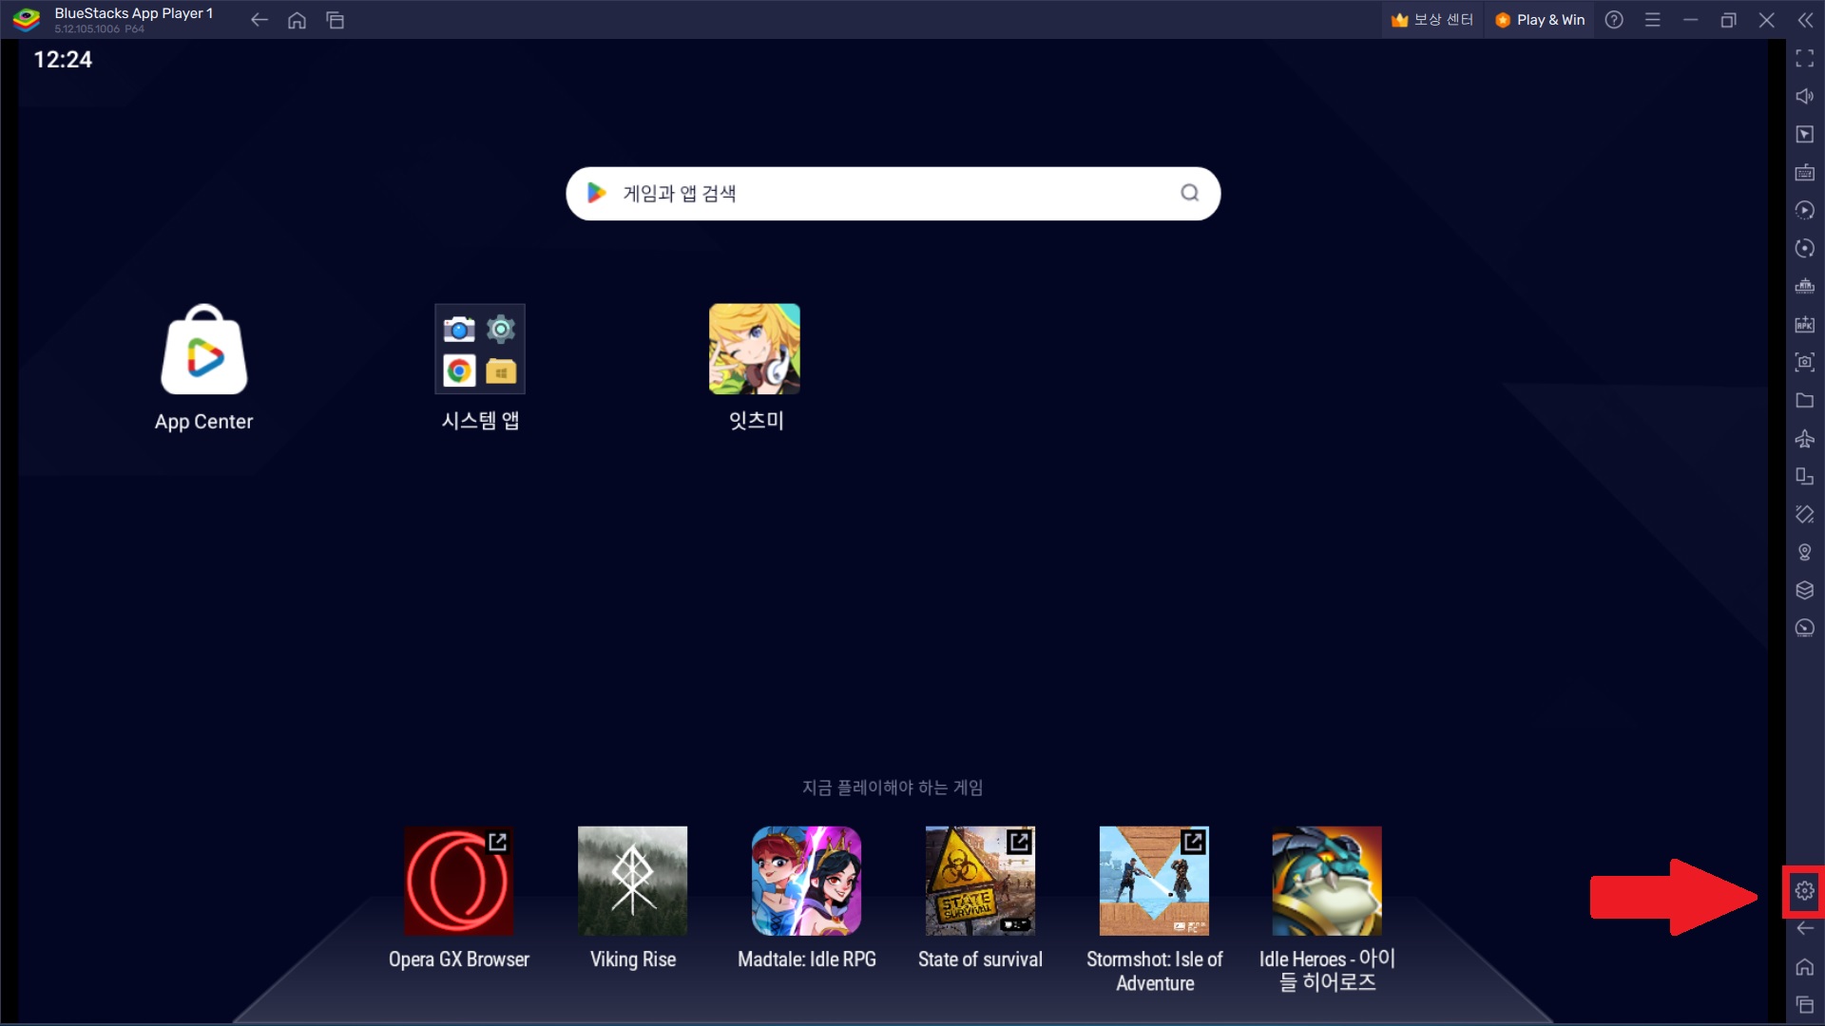Open game controls keyboard icon
Screen dimensions: 1825x1026
coord(1805,173)
